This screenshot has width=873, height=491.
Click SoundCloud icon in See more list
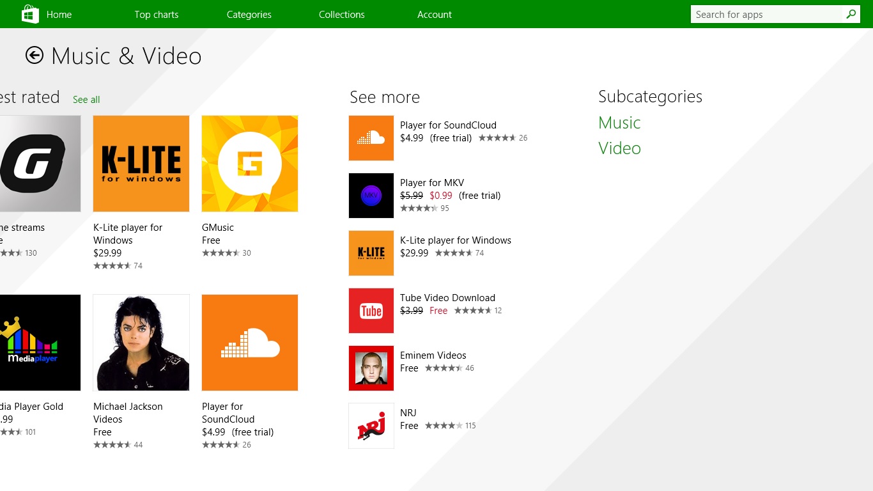371,138
